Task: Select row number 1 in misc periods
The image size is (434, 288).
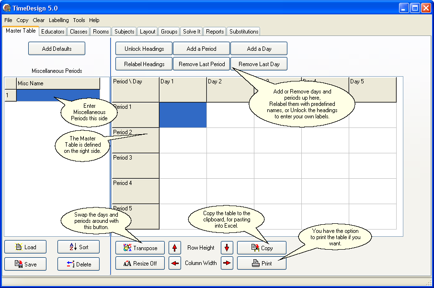Action: tap(11, 95)
